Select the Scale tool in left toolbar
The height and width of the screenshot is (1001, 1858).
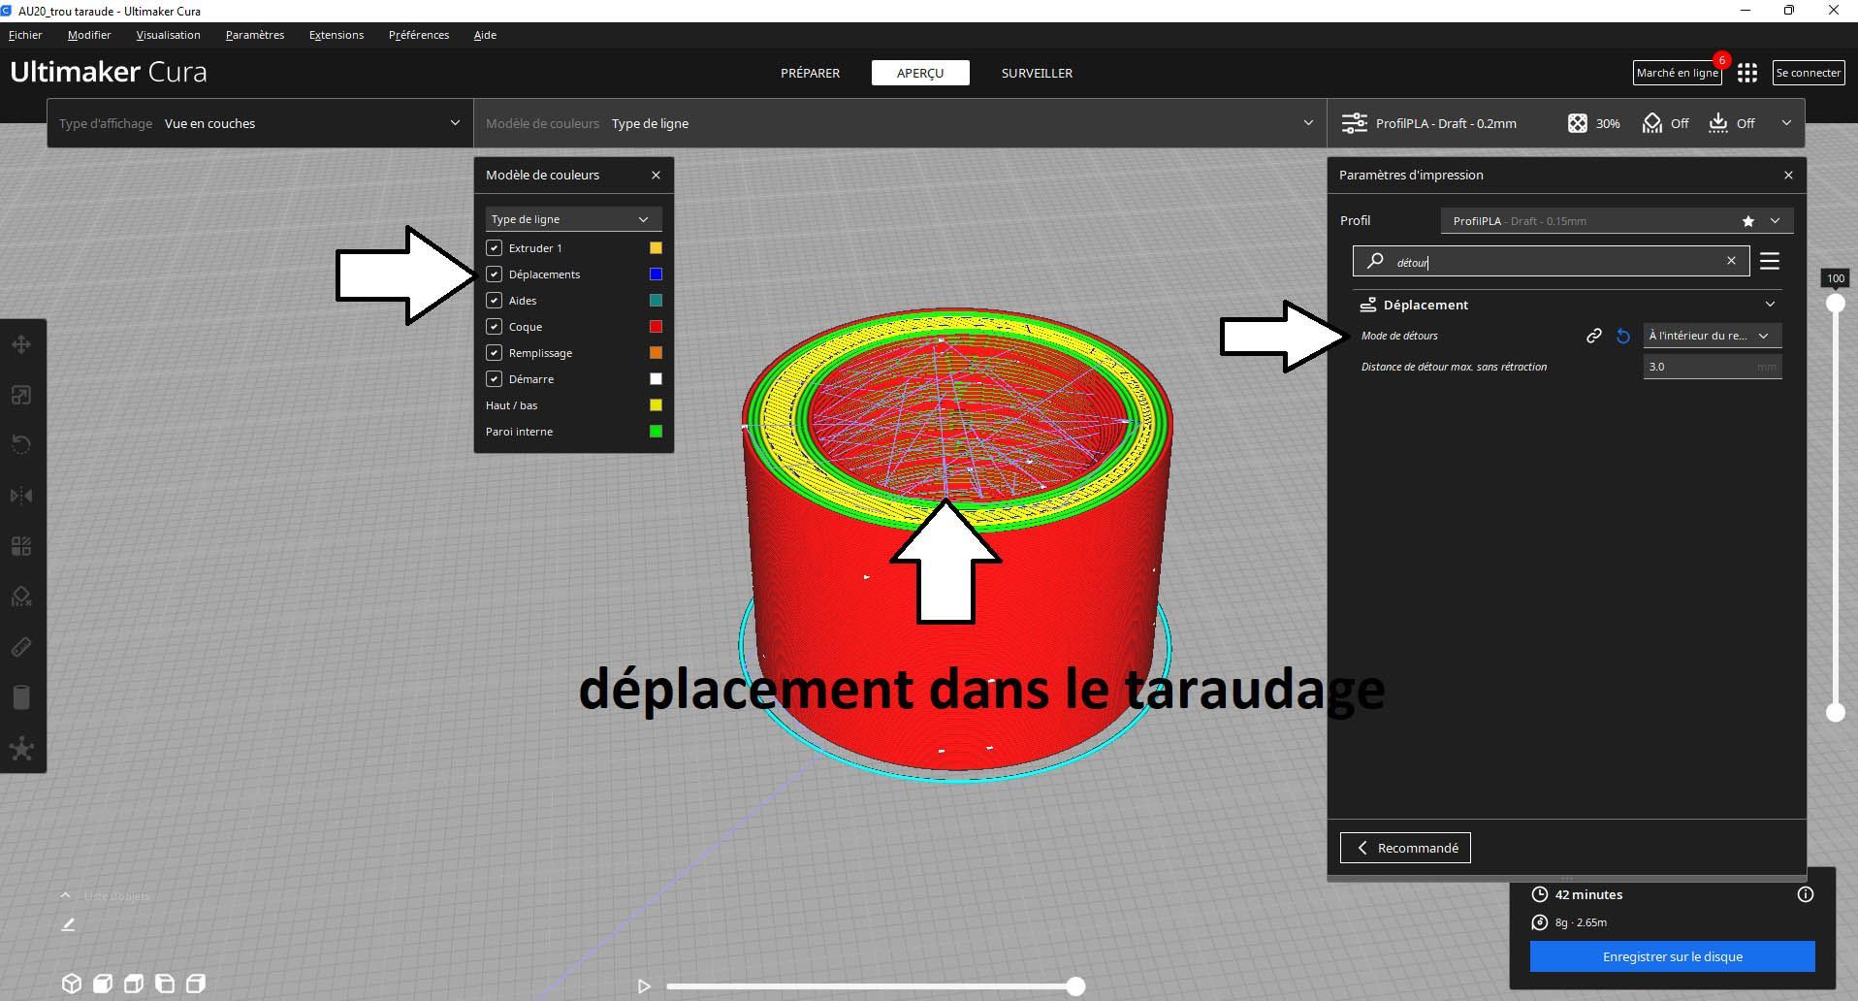pyautogui.click(x=21, y=395)
